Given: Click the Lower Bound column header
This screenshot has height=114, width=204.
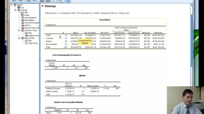Looking at the screenshot, I should point(119,33).
